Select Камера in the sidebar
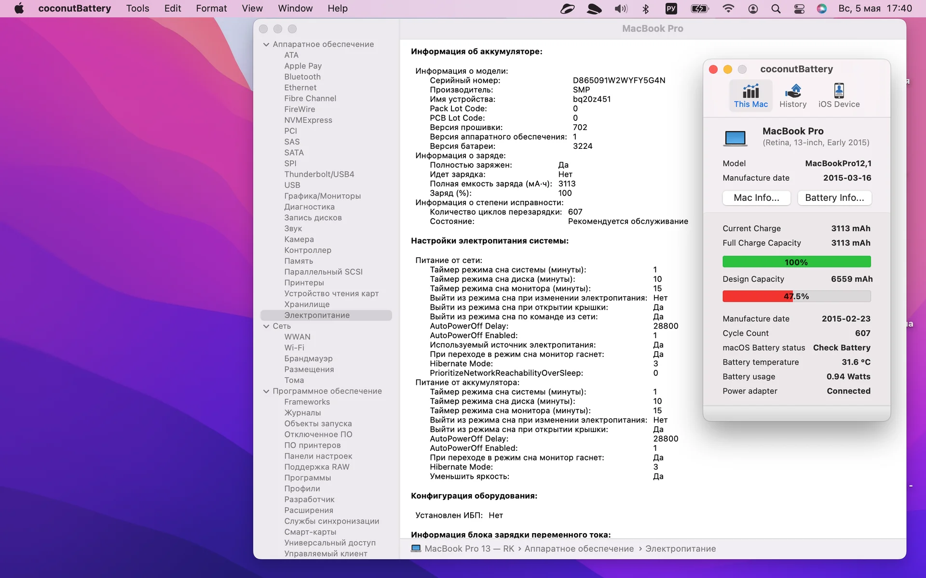The image size is (926, 578). 299,239
